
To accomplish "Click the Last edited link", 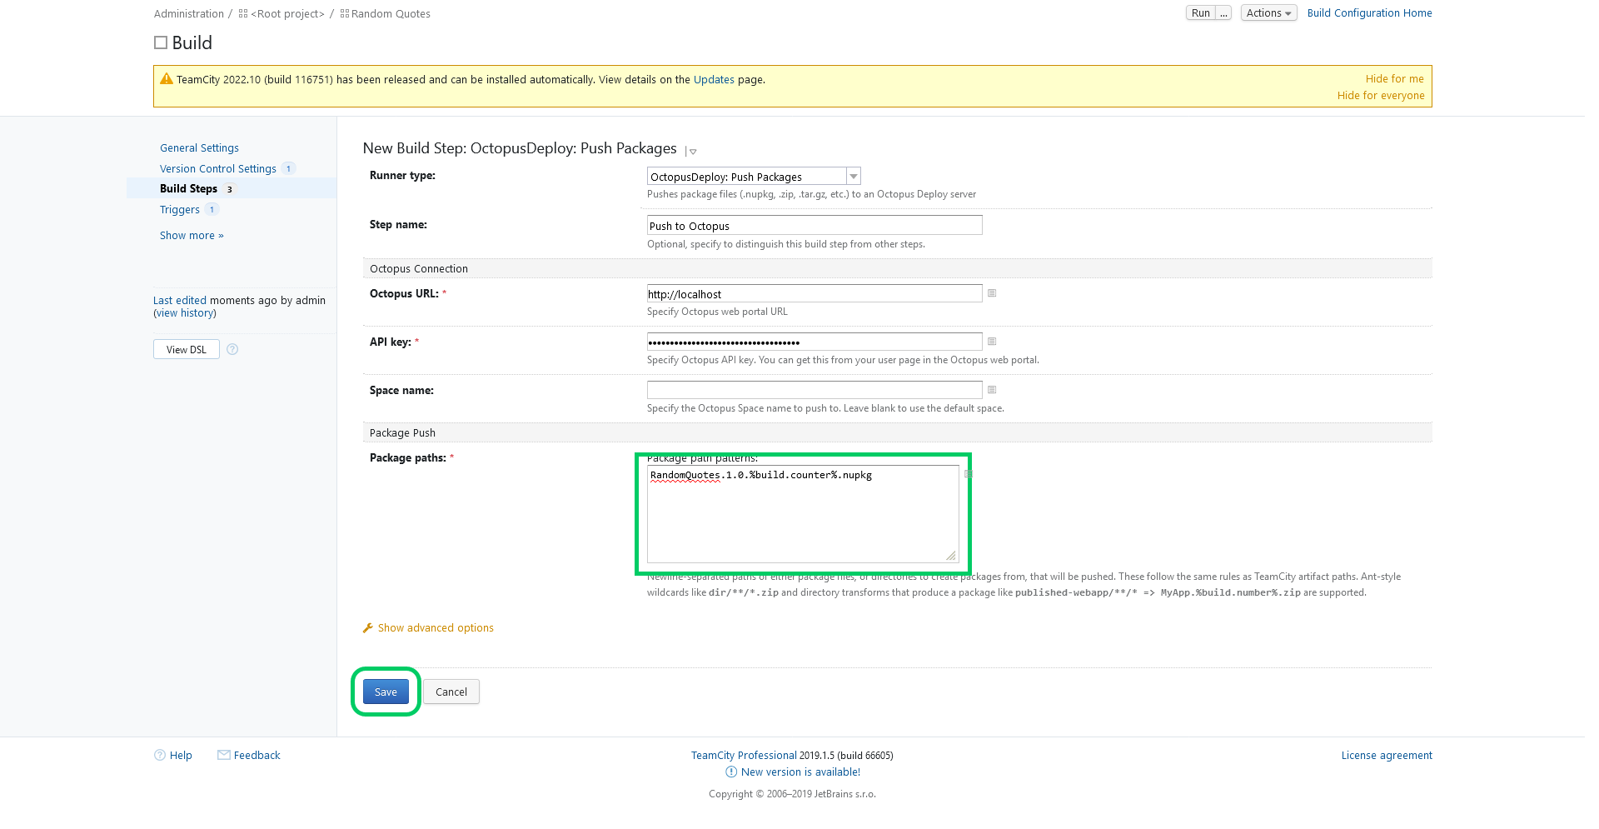I will coord(180,301).
